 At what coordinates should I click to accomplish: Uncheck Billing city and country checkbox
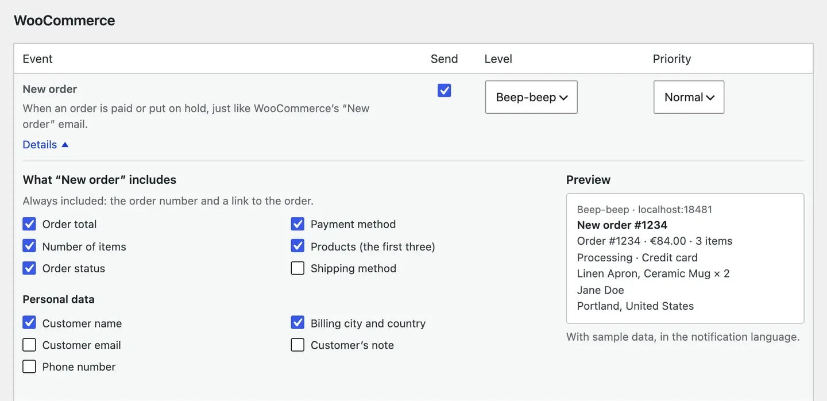click(x=297, y=322)
